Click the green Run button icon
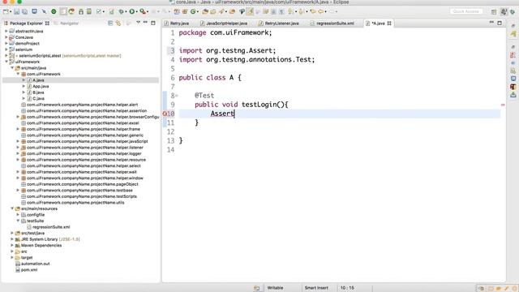Viewport: 519px width, 292px height. click(x=131, y=11)
